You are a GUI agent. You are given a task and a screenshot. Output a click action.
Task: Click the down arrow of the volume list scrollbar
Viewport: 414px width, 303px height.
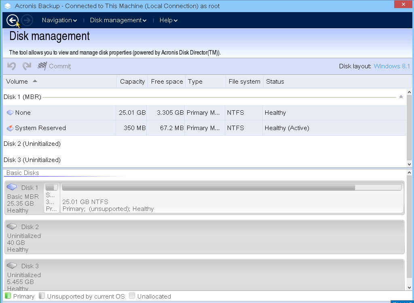[409, 164]
